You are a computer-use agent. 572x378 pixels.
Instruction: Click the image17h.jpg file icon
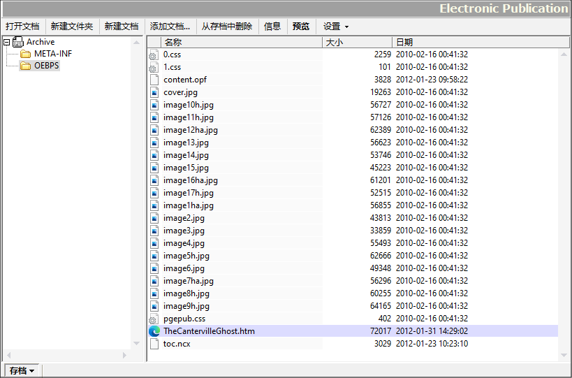(154, 193)
